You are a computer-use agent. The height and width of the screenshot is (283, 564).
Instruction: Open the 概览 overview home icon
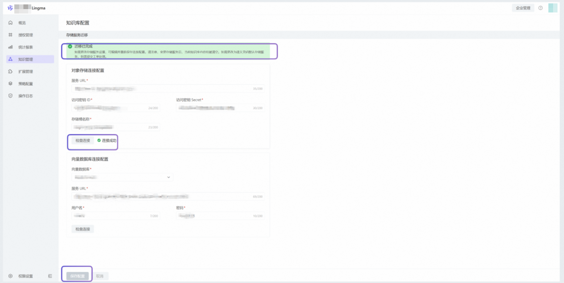(10, 23)
